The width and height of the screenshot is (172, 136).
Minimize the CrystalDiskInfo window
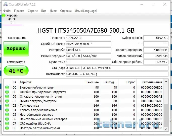(x=142, y=4)
